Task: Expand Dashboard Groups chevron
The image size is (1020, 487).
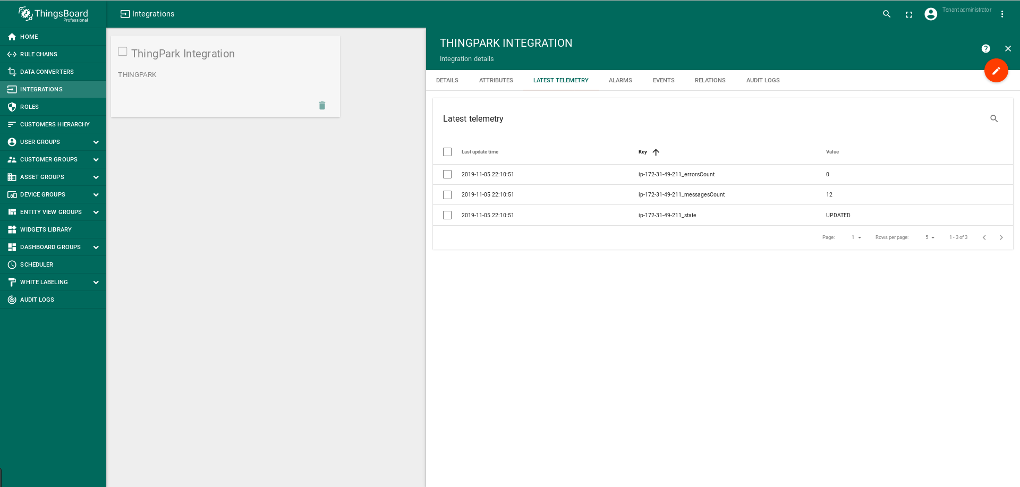Action: pyautogui.click(x=96, y=247)
